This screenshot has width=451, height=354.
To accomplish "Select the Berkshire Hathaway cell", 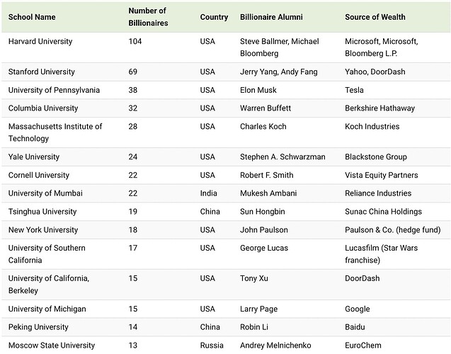I will [x=379, y=108].
